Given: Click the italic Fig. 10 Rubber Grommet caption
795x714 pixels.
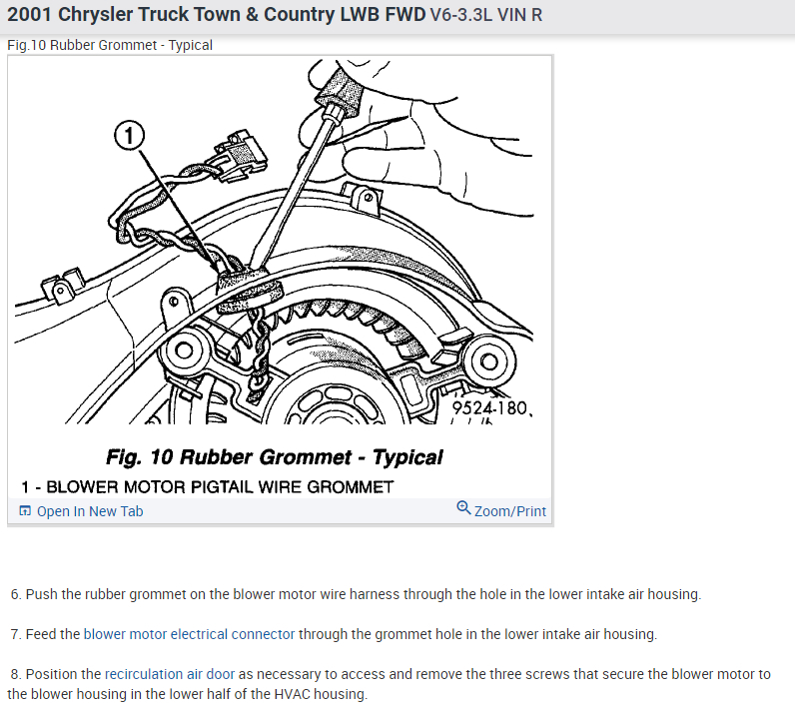Looking at the screenshot, I should (x=275, y=457).
